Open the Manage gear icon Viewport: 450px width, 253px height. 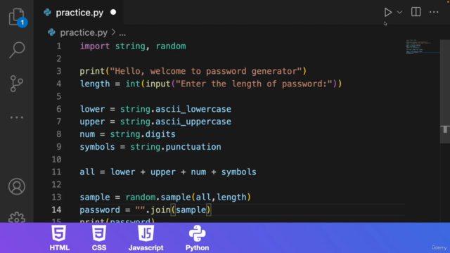tap(17, 217)
